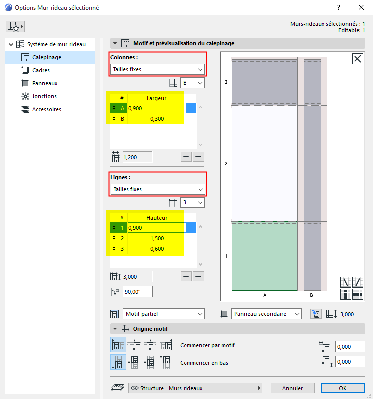Select the horizontal panel division icon
The width and height of the screenshot is (373, 399).
pos(358,294)
